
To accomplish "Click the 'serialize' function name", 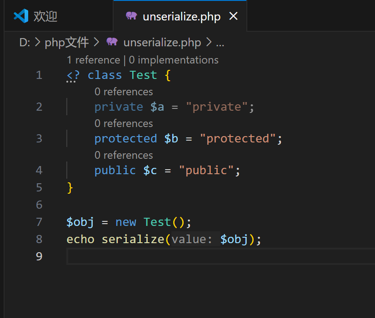I will click(133, 239).
